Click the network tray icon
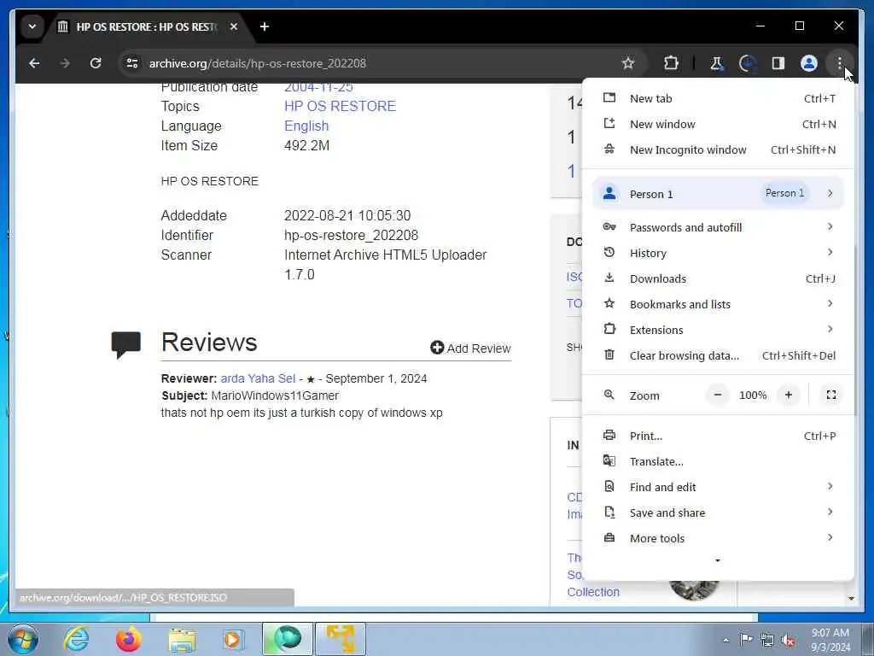The width and height of the screenshot is (874, 656). pos(767,640)
